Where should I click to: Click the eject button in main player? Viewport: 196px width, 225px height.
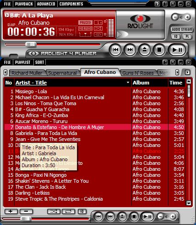coord(144,50)
